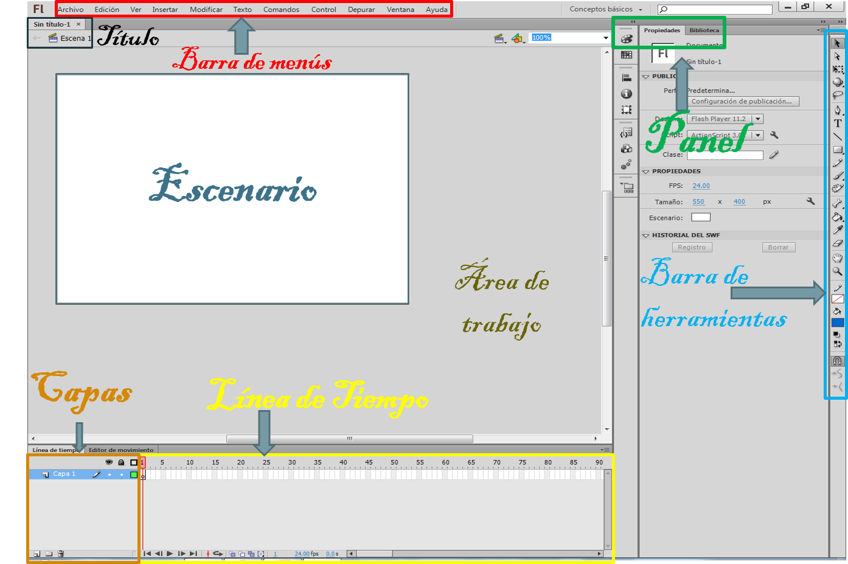Screen dimensions: 848x564
Task: Click the play button in the timeline
Action: [169, 554]
